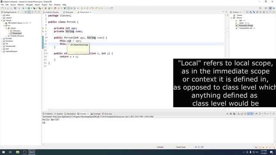Click Collapse All in Package Explorer

25,12
